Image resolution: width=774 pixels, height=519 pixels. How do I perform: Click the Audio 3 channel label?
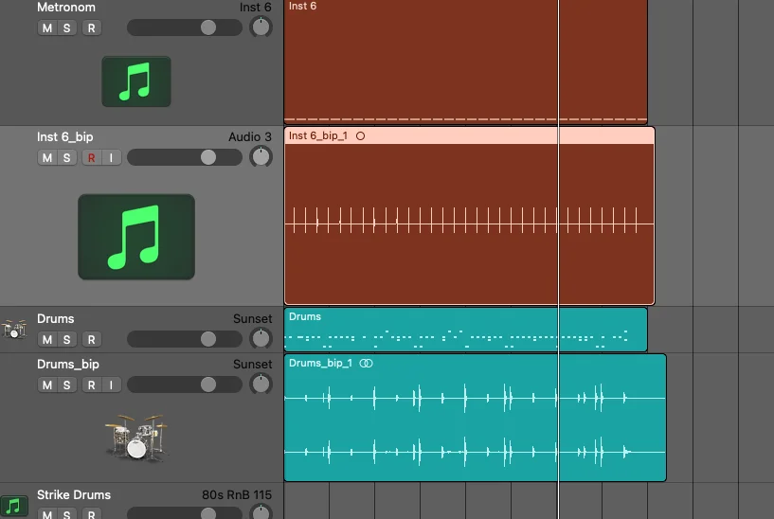point(250,137)
